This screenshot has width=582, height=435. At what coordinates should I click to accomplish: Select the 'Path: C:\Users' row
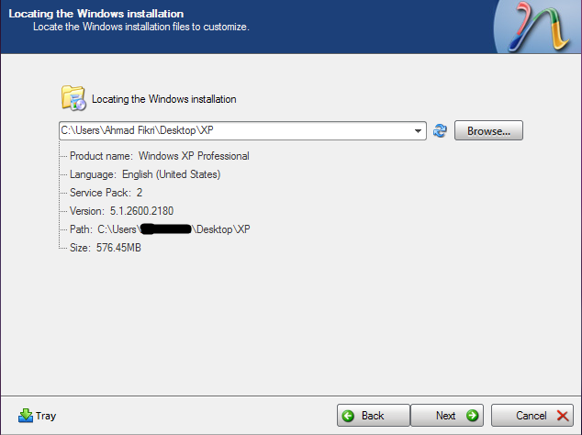click(x=160, y=229)
